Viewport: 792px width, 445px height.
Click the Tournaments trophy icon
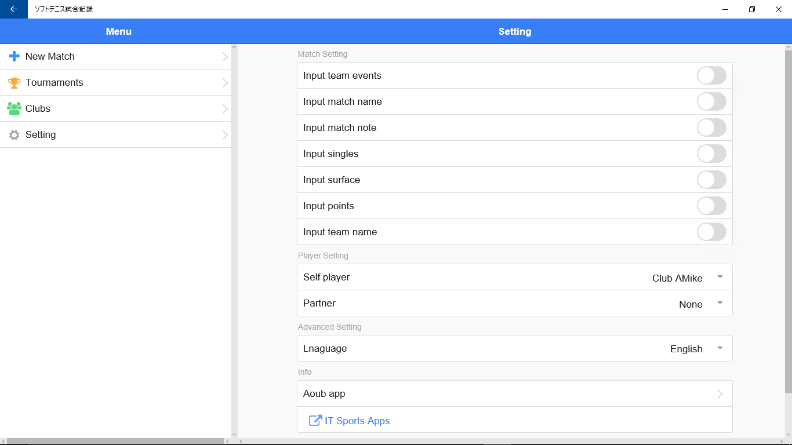tap(14, 82)
